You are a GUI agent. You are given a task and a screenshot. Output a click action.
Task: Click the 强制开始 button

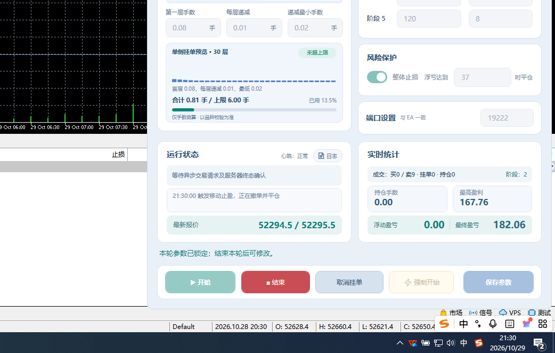point(421,282)
